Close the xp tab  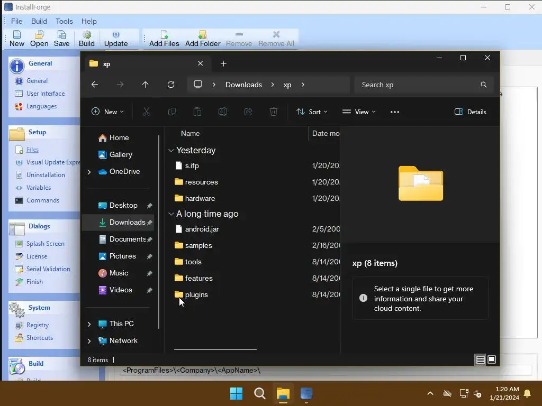click(x=200, y=63)
